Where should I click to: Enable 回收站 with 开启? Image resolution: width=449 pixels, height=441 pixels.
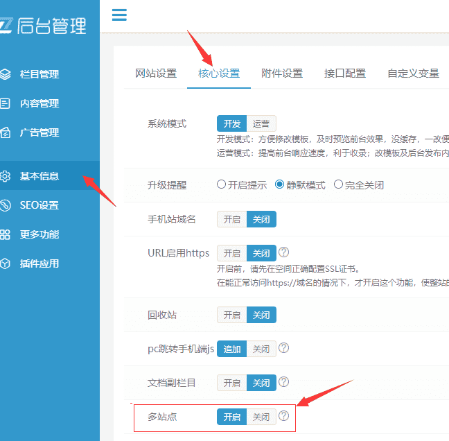click(231, 315)
